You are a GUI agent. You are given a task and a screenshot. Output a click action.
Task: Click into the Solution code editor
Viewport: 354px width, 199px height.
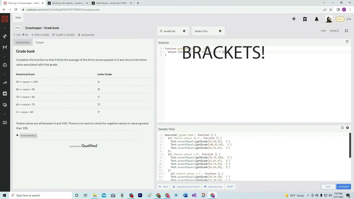point(257,84)
